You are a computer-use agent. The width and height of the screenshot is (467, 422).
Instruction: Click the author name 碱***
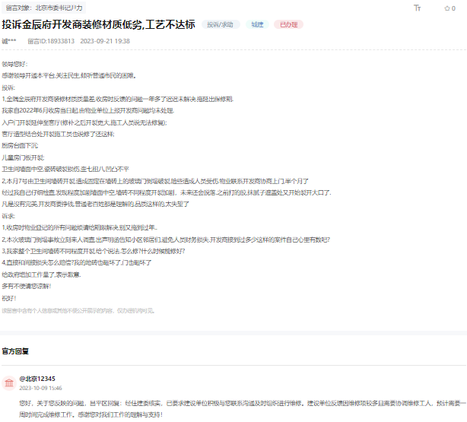9,41
